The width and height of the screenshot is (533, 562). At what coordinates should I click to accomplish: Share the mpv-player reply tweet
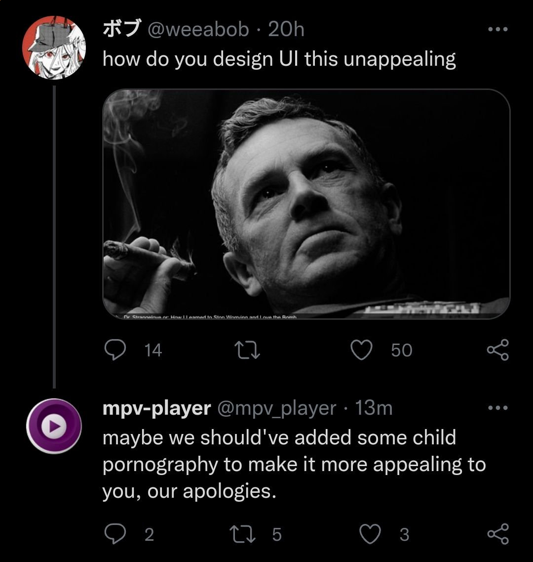point(497,534)
